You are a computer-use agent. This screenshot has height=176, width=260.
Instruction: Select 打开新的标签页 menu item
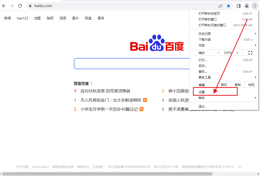coord(224,14)
